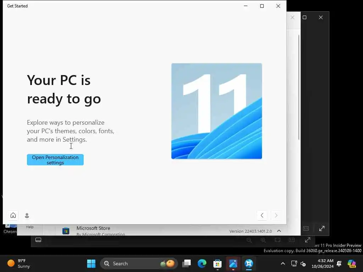Open the Windows Start menu

pos(91,263)
